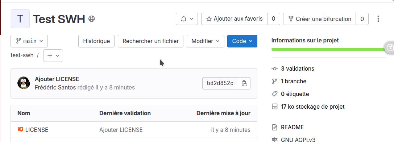Viewport: 394px width, 142px height.
Task: Click Ajouter LICENSE in the Dernière validation column
Action: [x=121, y=130]
